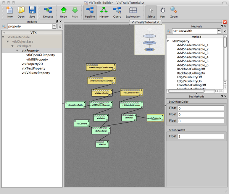Close the Methods panel

(x=225, y=26)
